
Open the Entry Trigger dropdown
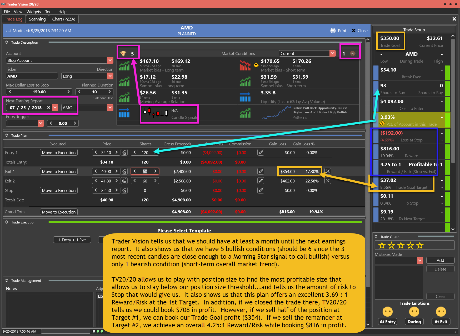41,123
